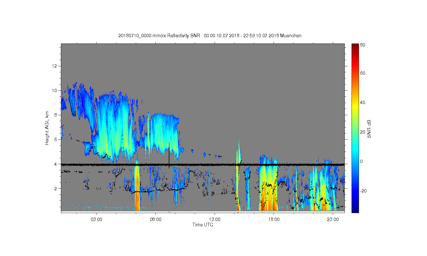Screen dimensions: 427x256
Task: Click the height tick label 2
Action: point(56,188)
